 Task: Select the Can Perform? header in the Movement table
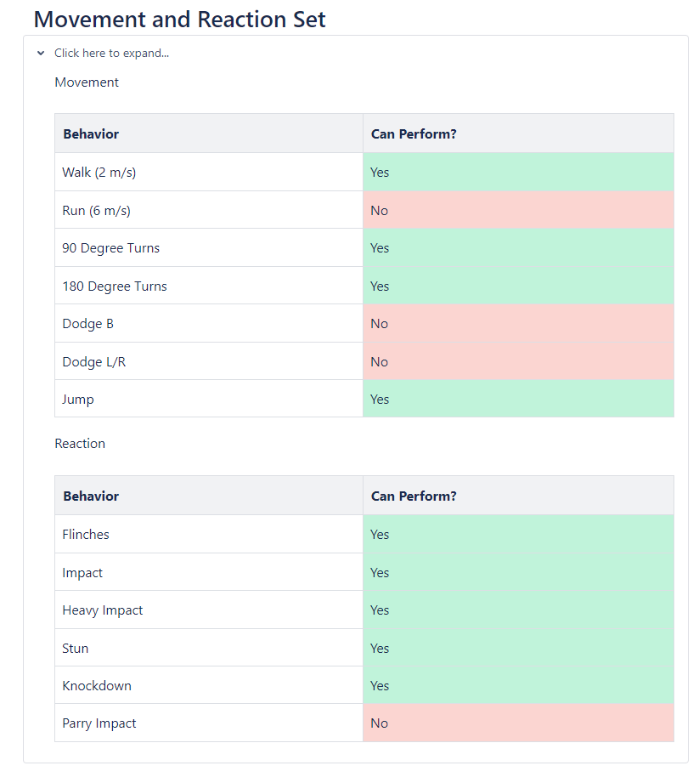click(414, 134)
